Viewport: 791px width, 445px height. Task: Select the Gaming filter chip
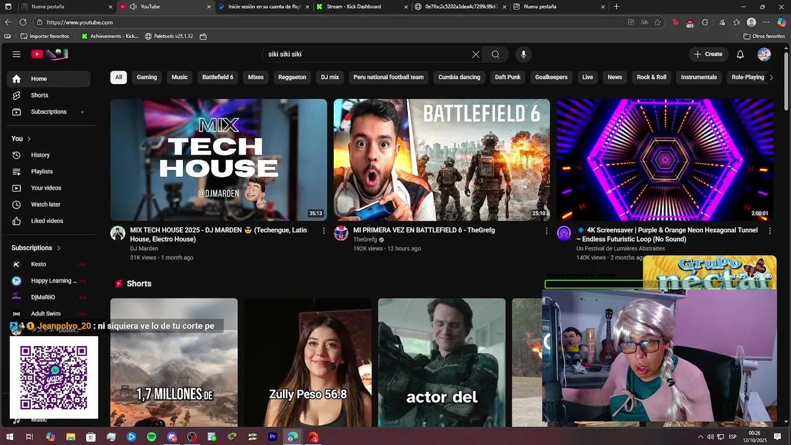(x=147, y=77)
